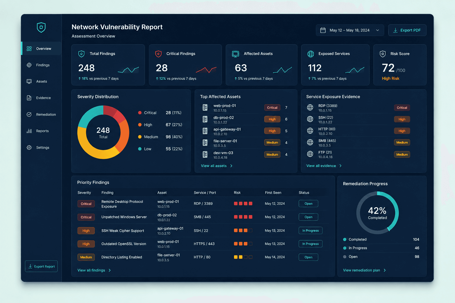
Task: Click the globe icon beside FTP (21)
Action: click(310, 154)
